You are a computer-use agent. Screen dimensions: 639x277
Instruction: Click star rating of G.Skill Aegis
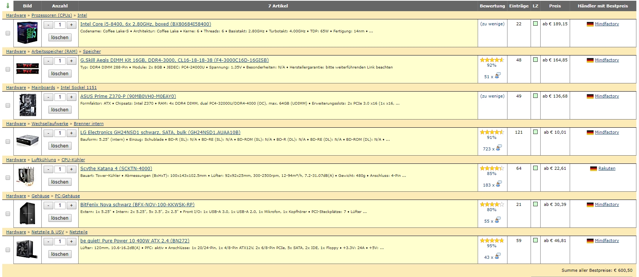coord(492,60)
